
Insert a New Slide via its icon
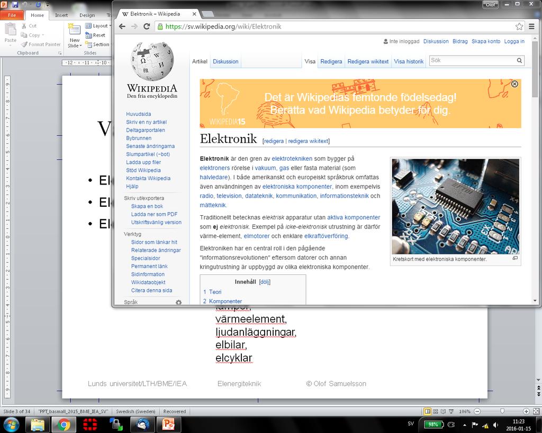tap(74, 30)
